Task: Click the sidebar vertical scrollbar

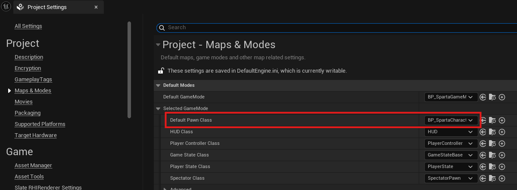Action: pyautogui.click(x=129, y=70)
